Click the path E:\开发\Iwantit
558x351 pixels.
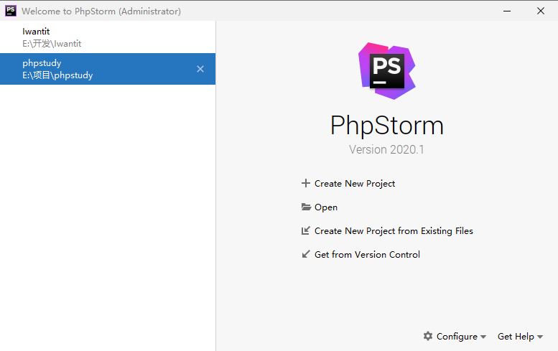click(52, 44)
